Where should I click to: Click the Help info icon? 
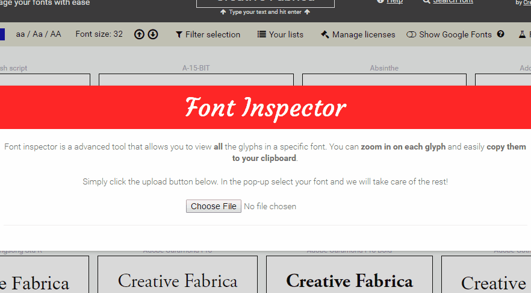click(380, 1)
